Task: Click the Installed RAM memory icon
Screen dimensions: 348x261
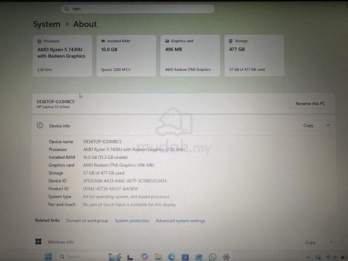Action: [103, 41]
